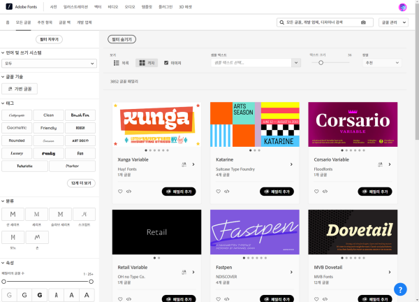Click the hide filters button
419x302 pixels.
click(x=122, y=39)
